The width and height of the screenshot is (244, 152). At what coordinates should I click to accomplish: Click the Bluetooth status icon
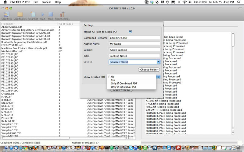179,2
